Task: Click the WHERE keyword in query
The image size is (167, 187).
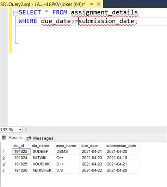Action: tap(28, 21)
